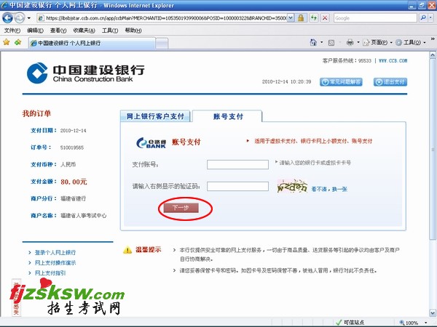437x327 pixels.
Task: Click the 退出支付 button
Action: [391, 82]
